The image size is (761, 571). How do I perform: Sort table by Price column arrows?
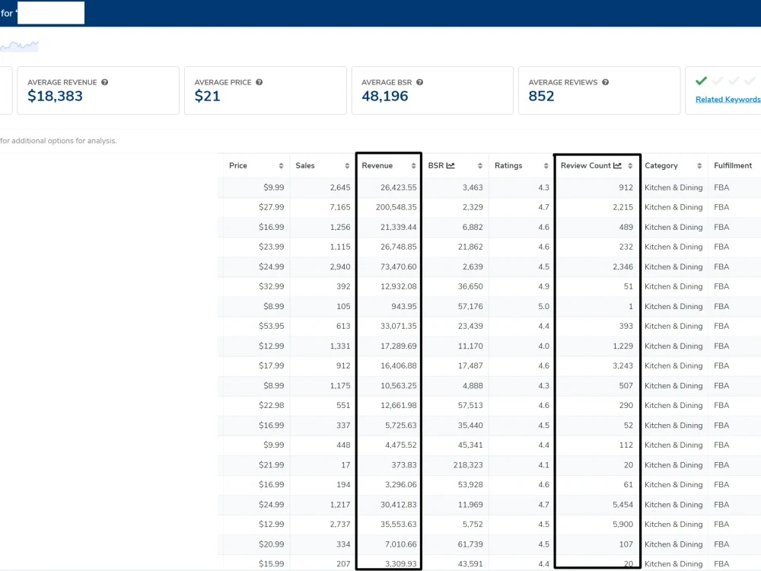click(281, 166)
